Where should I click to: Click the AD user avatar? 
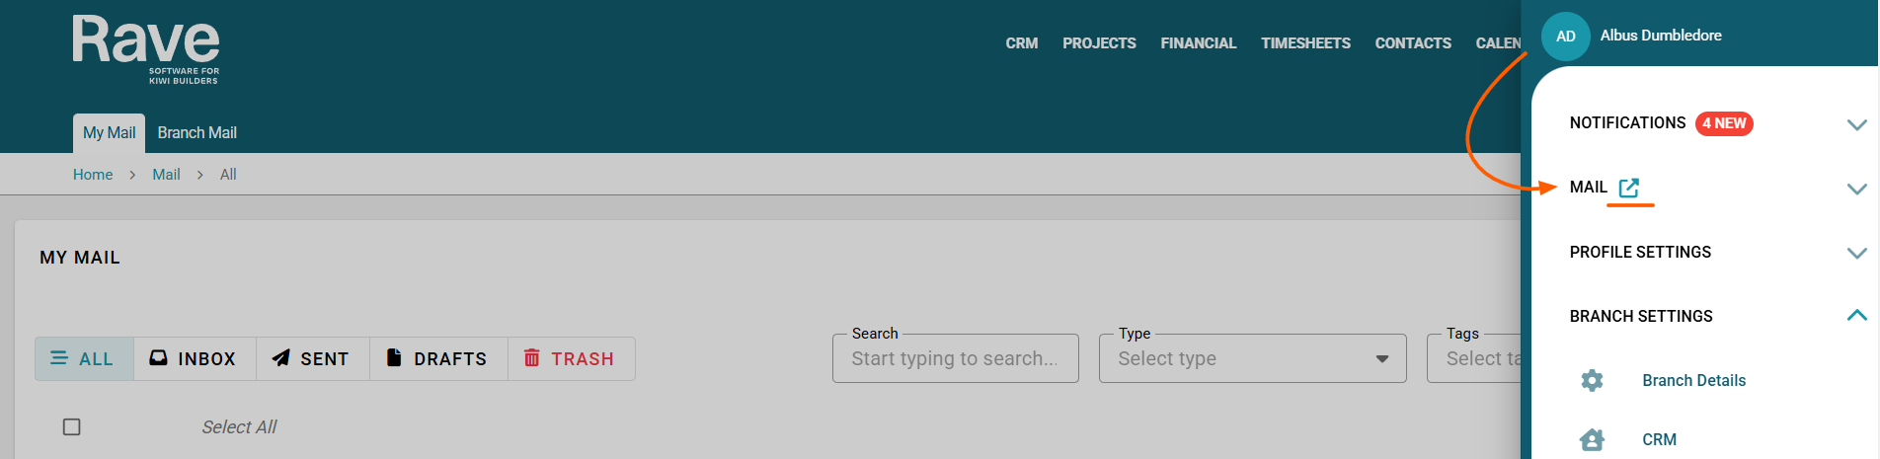[x=1565, y=37]
